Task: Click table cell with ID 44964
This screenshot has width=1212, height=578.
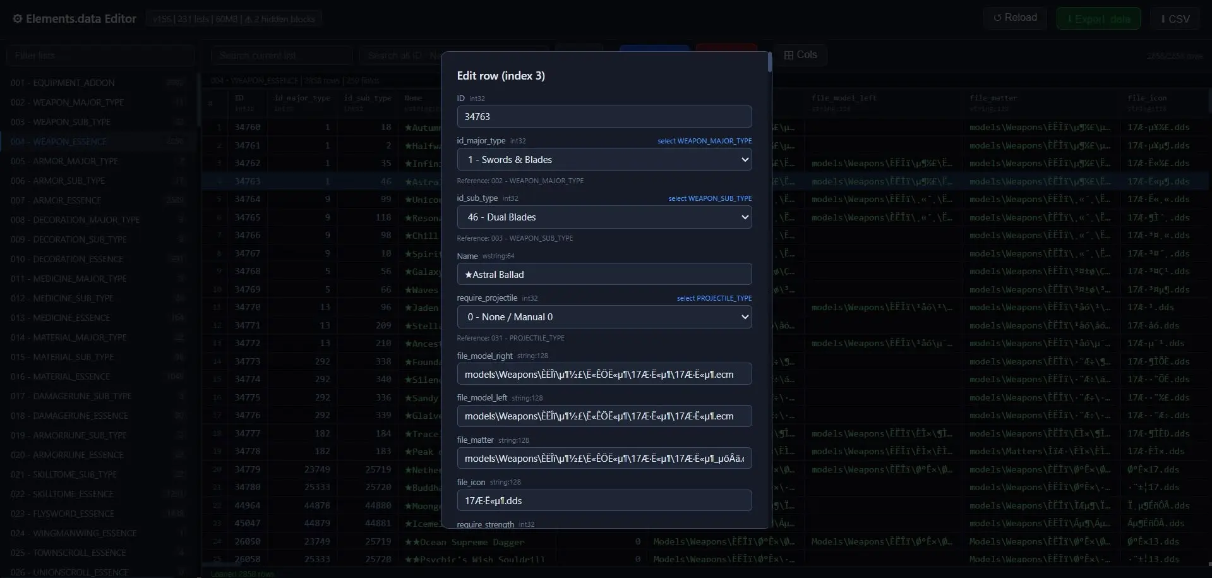Action: (x=248, y=505)
